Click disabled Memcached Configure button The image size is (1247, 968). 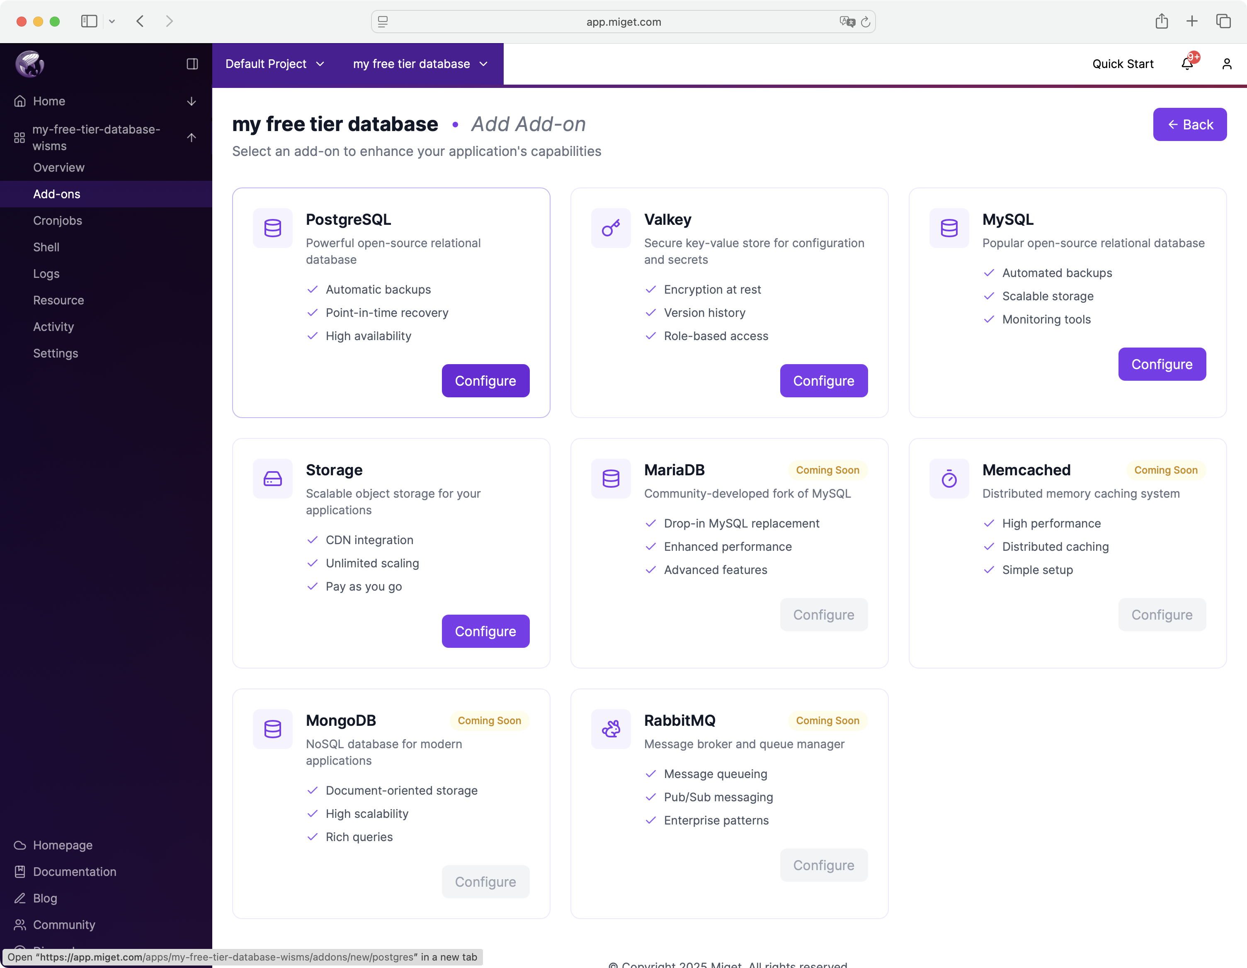tap(1162, 615)
